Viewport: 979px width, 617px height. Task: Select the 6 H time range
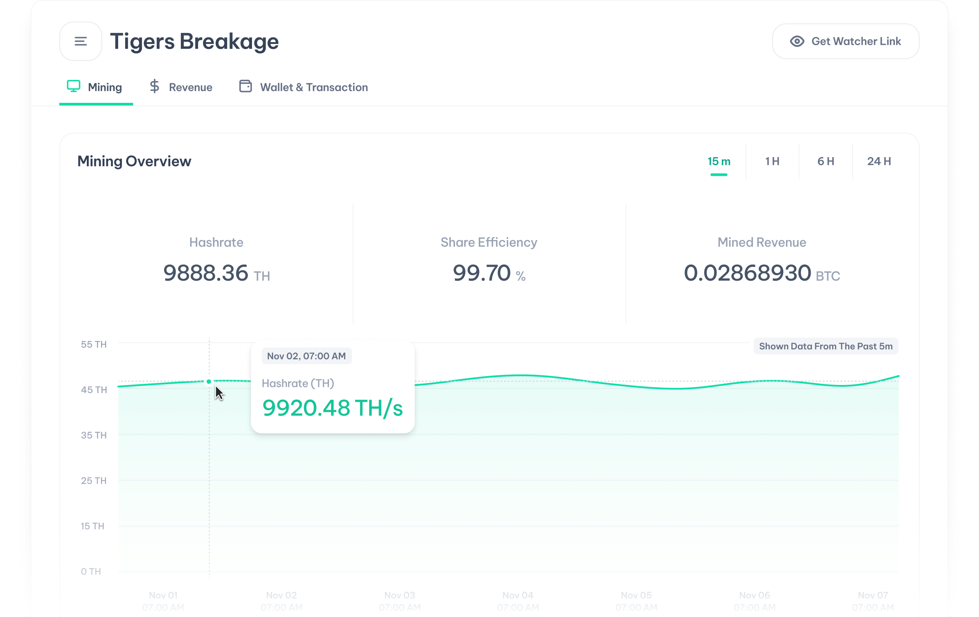click(x=826, y=161)
